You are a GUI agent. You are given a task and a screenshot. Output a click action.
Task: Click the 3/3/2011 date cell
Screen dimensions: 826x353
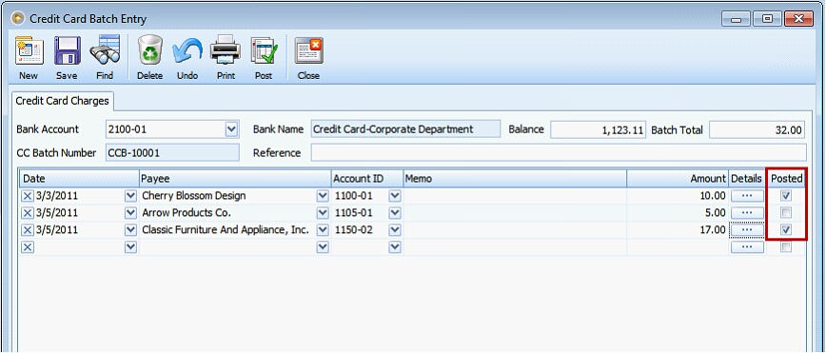pos(79,196)
